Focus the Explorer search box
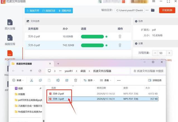Image resolution: width=178 pixels, height=122 pixels. click(x=148, y=71)
